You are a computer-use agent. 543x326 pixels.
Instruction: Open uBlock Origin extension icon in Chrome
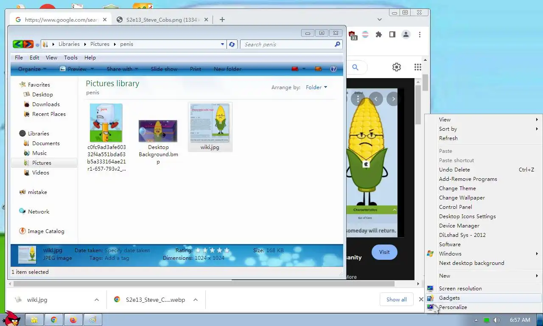(352, 35)
